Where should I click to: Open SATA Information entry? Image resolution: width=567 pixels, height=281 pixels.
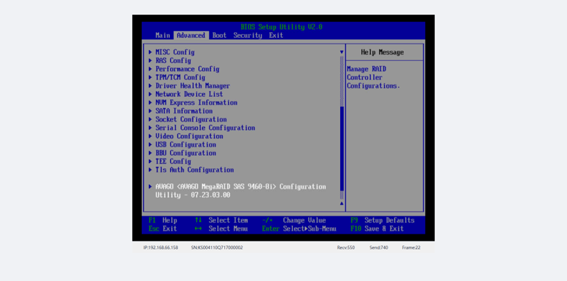point(184,111)
